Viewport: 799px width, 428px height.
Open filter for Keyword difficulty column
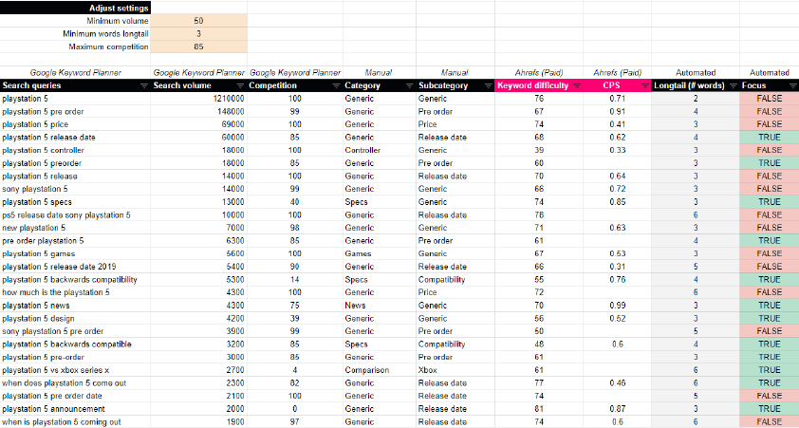click(577, 85)
